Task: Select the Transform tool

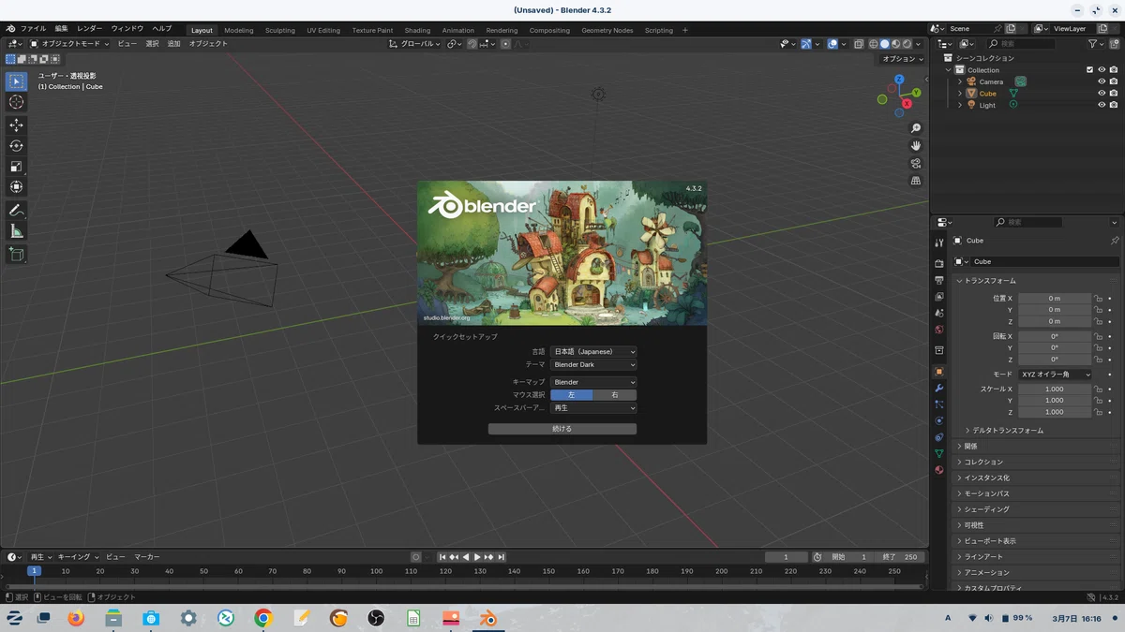Action: point(16,187)
